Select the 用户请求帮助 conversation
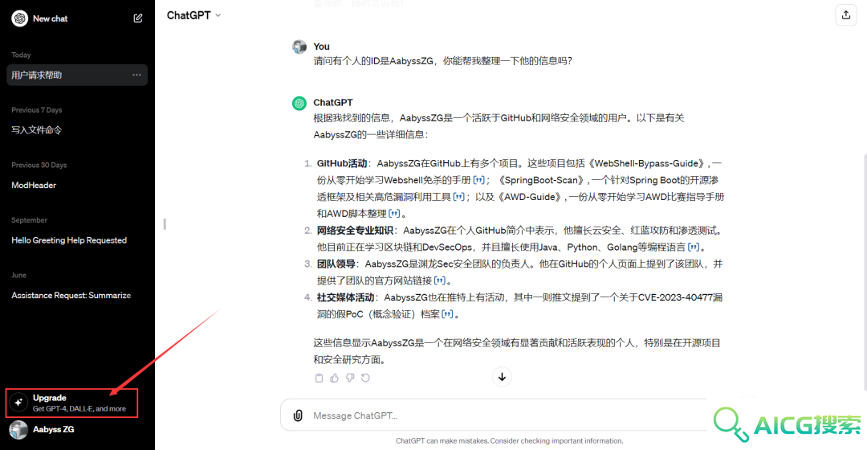This screenshot has width=867, height=450. pos(77,75)
